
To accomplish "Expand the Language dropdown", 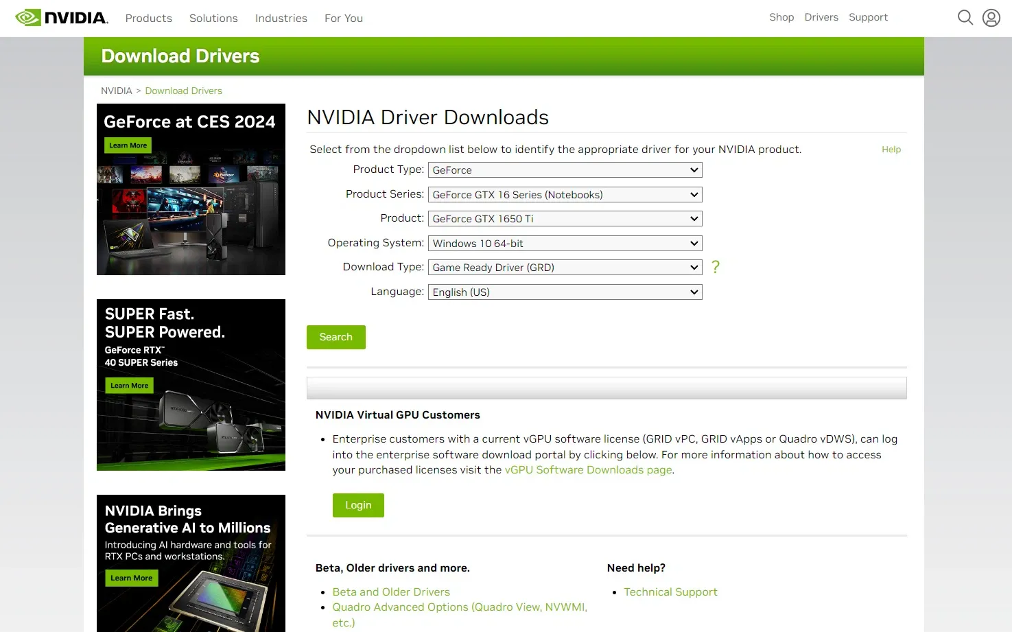I will pyautogui.click(x=565, y=292).
